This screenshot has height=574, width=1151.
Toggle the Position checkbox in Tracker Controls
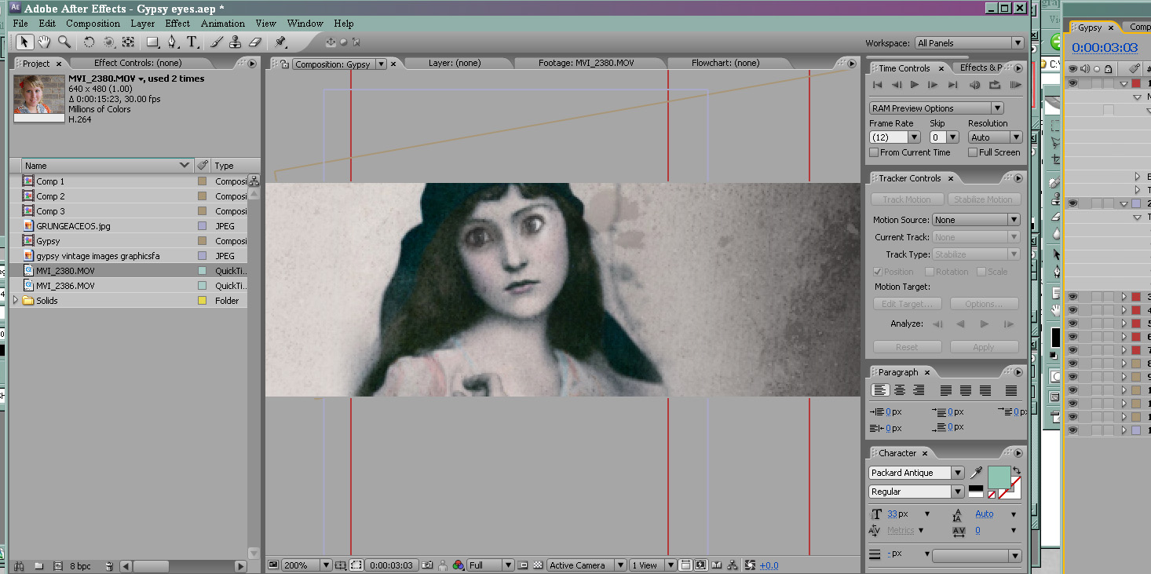(878, 272)
